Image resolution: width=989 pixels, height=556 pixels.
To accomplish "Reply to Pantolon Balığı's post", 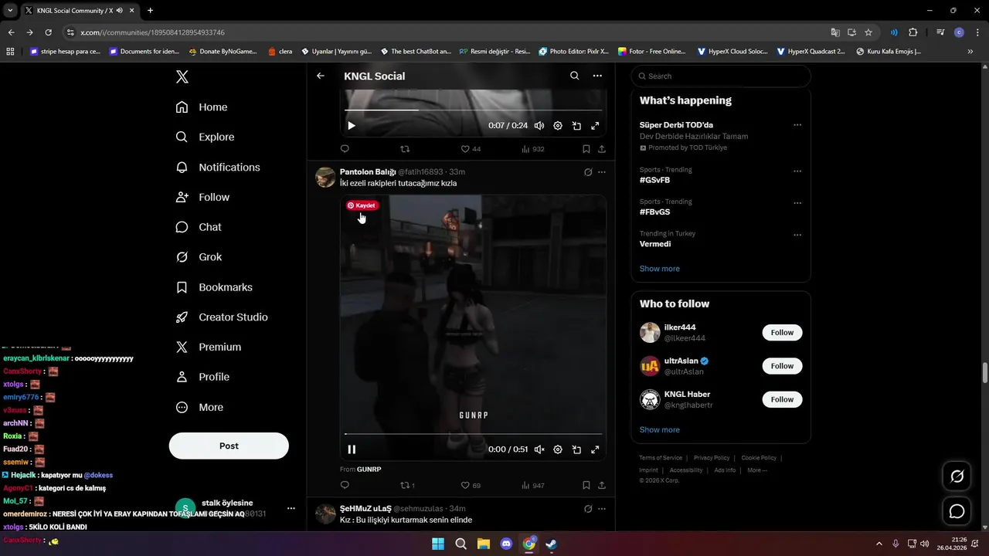I will pyautogui.click(x=345, y=486).
